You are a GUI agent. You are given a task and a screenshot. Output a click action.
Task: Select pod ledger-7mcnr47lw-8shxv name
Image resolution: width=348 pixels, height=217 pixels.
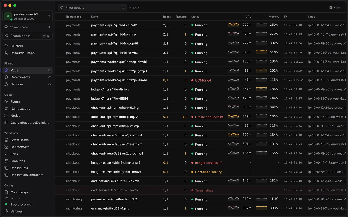coord(110,90)
